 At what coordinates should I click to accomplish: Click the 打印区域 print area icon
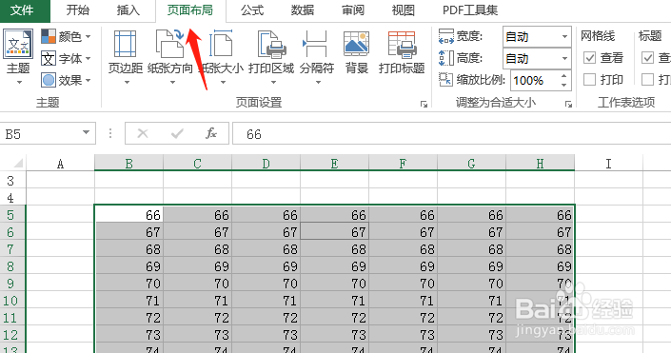point(271,44)
